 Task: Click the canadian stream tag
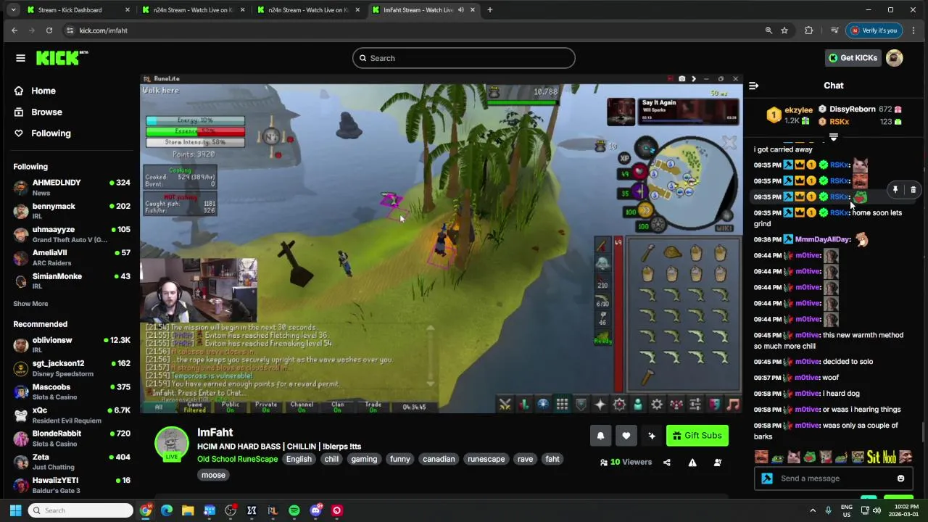click(439, 459)
